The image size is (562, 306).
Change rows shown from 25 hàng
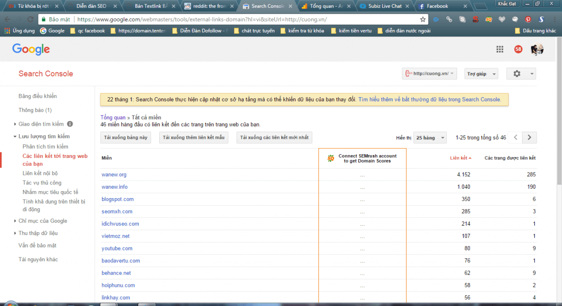pos(430,138)
